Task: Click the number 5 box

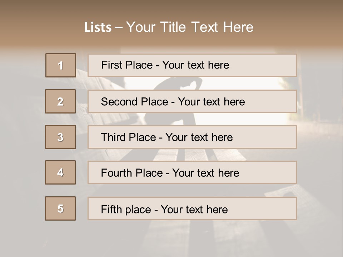Action: [60, 208]
